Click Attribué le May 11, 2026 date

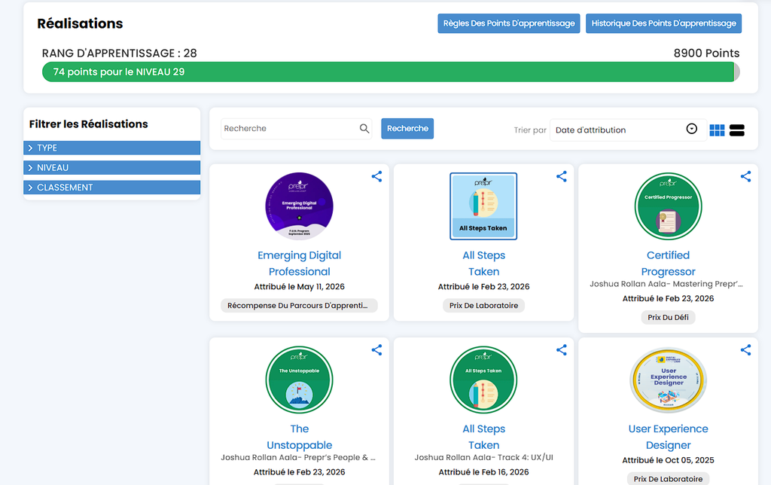299,287
